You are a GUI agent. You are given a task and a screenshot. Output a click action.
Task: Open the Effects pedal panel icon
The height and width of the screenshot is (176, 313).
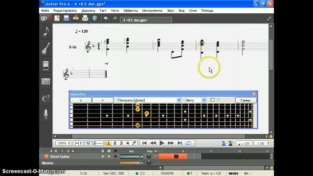[x=45, y=65]
